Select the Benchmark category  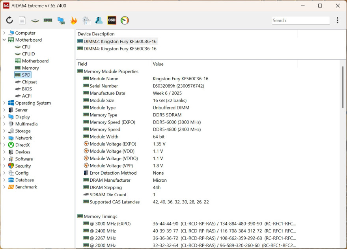(x=22, y=187)
